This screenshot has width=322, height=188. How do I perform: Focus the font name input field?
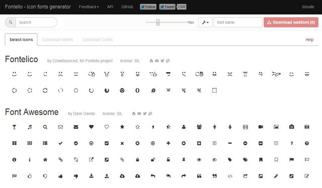pyautogui.click(x=238, y=22)
